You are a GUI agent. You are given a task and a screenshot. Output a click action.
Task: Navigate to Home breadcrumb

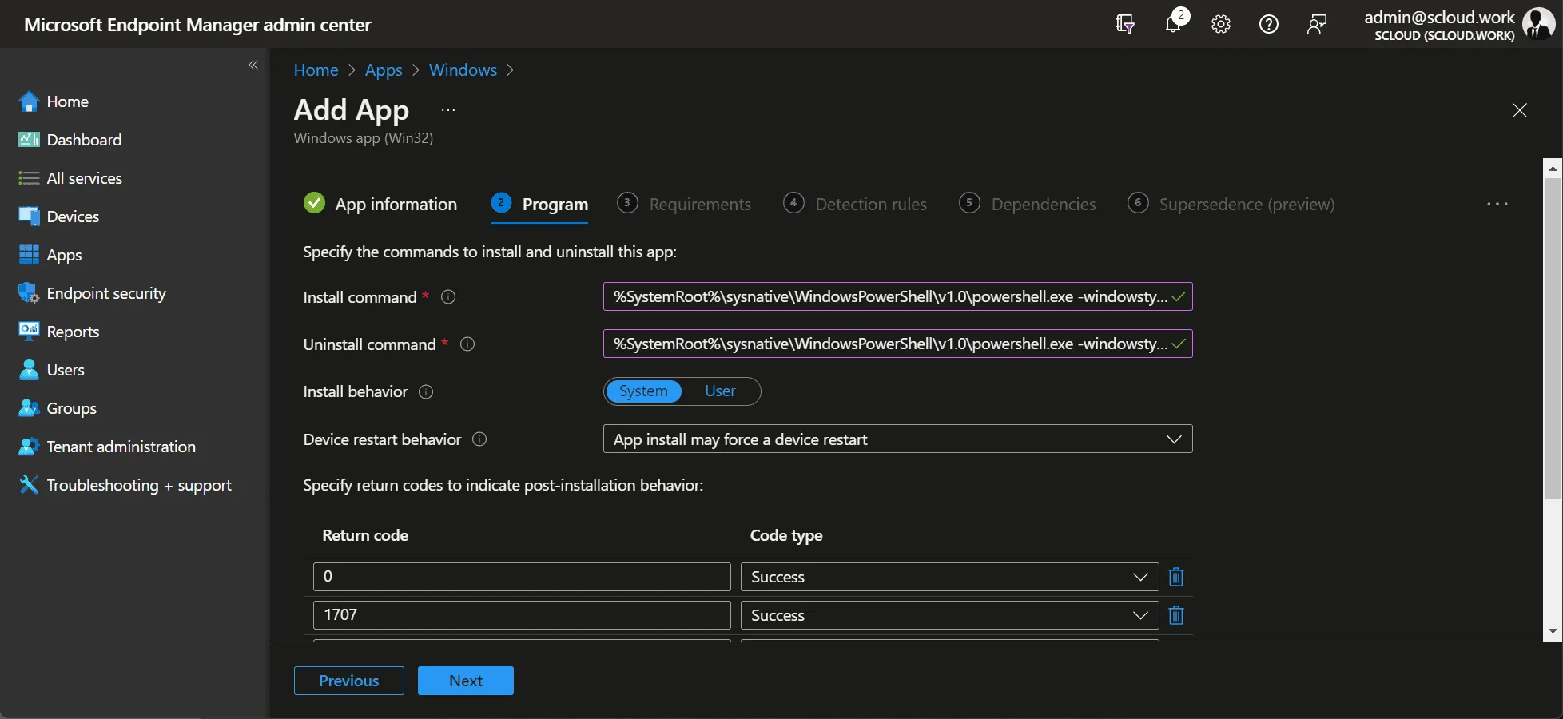pyautogui.click(x=316, y=70)
